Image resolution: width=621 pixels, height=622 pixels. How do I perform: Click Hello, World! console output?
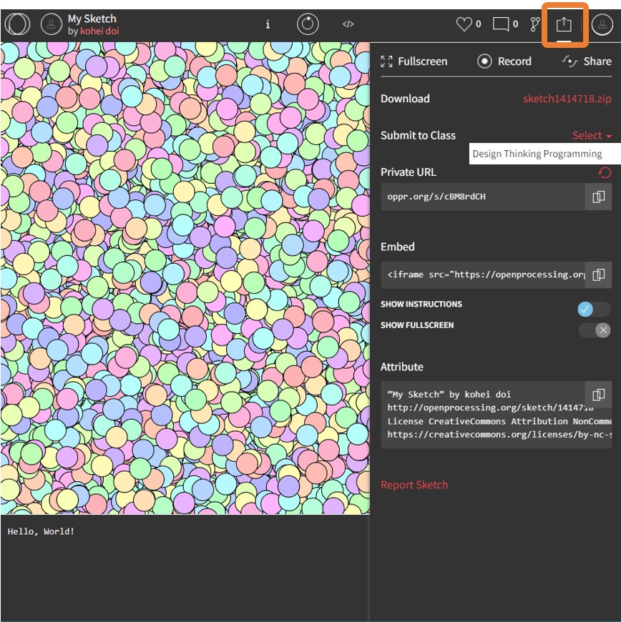pyautogui.click(x=41, y=531)
